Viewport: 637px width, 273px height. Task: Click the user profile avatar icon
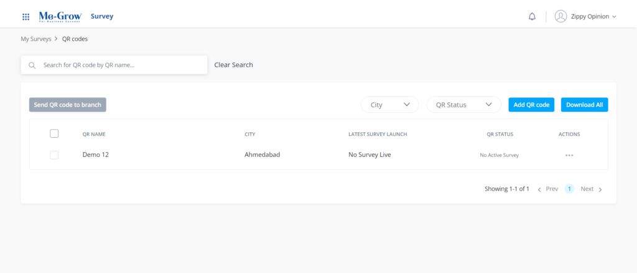tap(560, 17)
